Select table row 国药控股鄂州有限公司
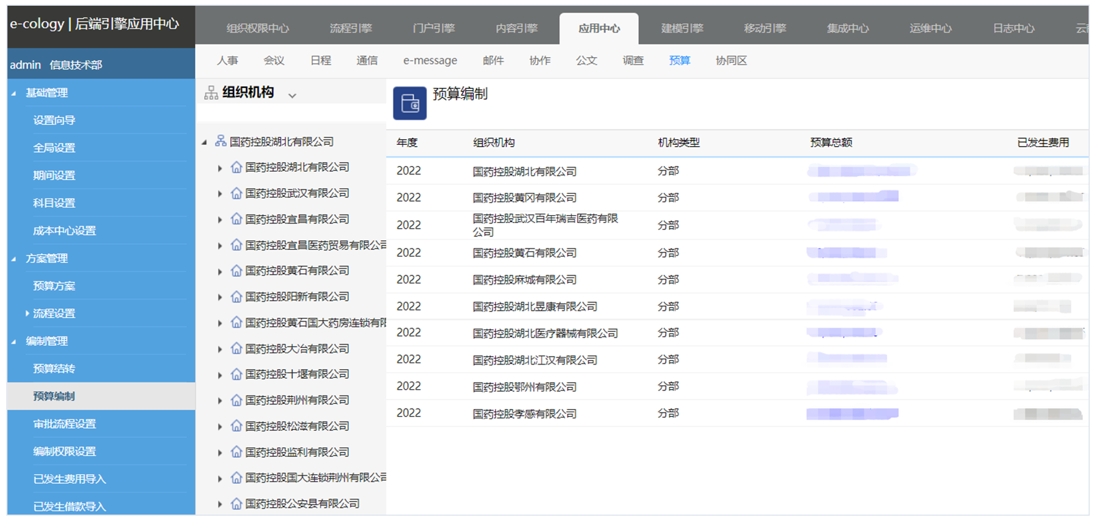 (738, 387)
